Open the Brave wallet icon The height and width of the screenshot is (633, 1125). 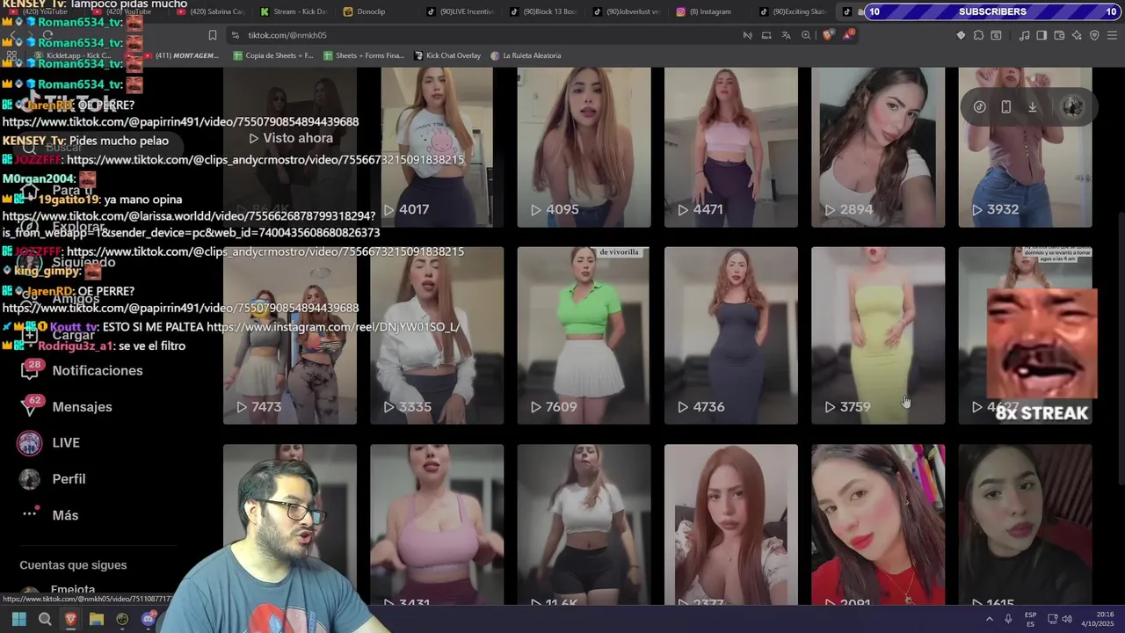(1059, 35)
